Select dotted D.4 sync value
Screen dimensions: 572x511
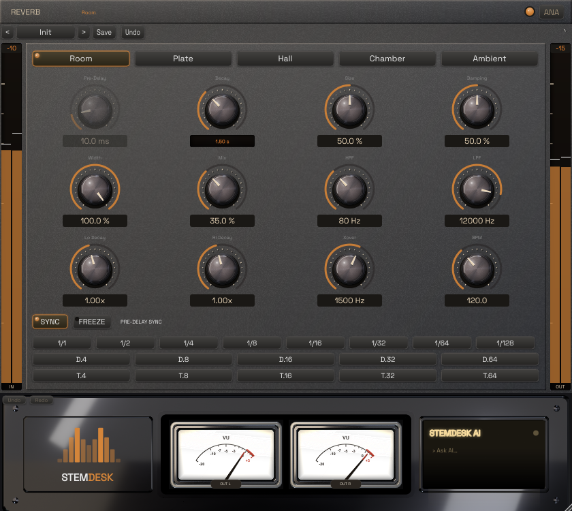click(x=81, y=360)
